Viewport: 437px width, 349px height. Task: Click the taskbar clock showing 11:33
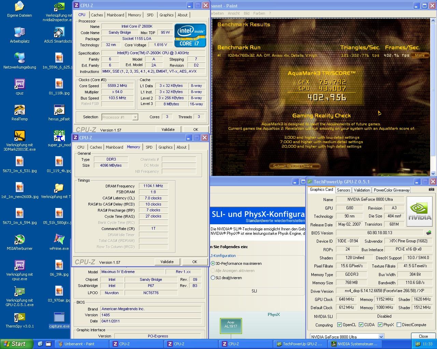click(x=427, y=344)
